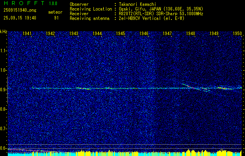245x156 pixels.
Task: Click the Receiving Location label
Action: coord(91,9)
